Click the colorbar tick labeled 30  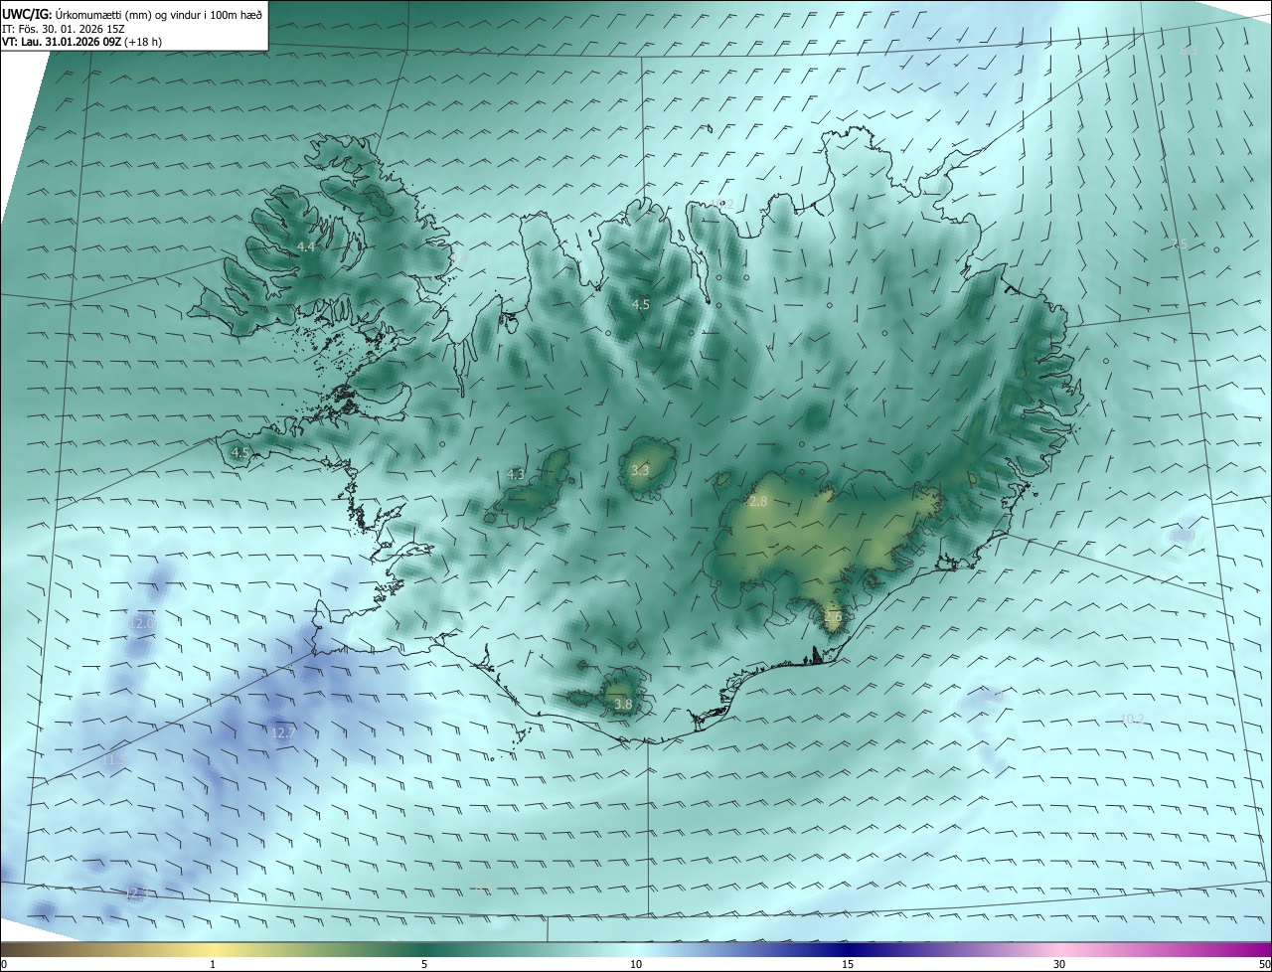pos(1059,964)
